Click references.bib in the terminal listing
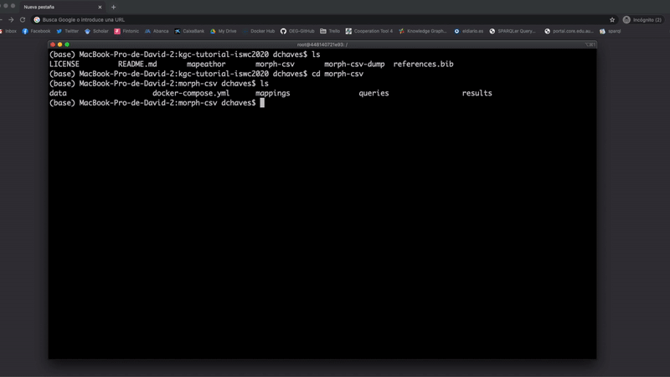 click(424, 65)
